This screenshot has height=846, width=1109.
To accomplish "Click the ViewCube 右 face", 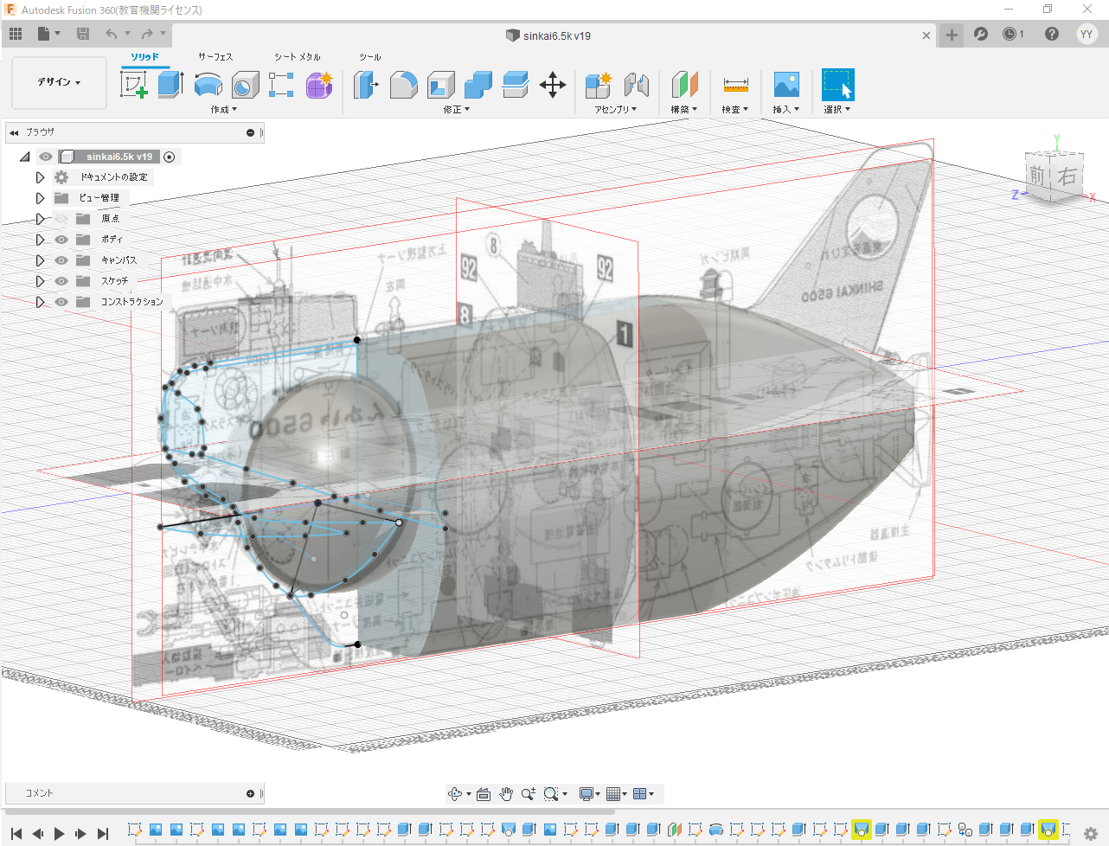I will [1067, 176].
